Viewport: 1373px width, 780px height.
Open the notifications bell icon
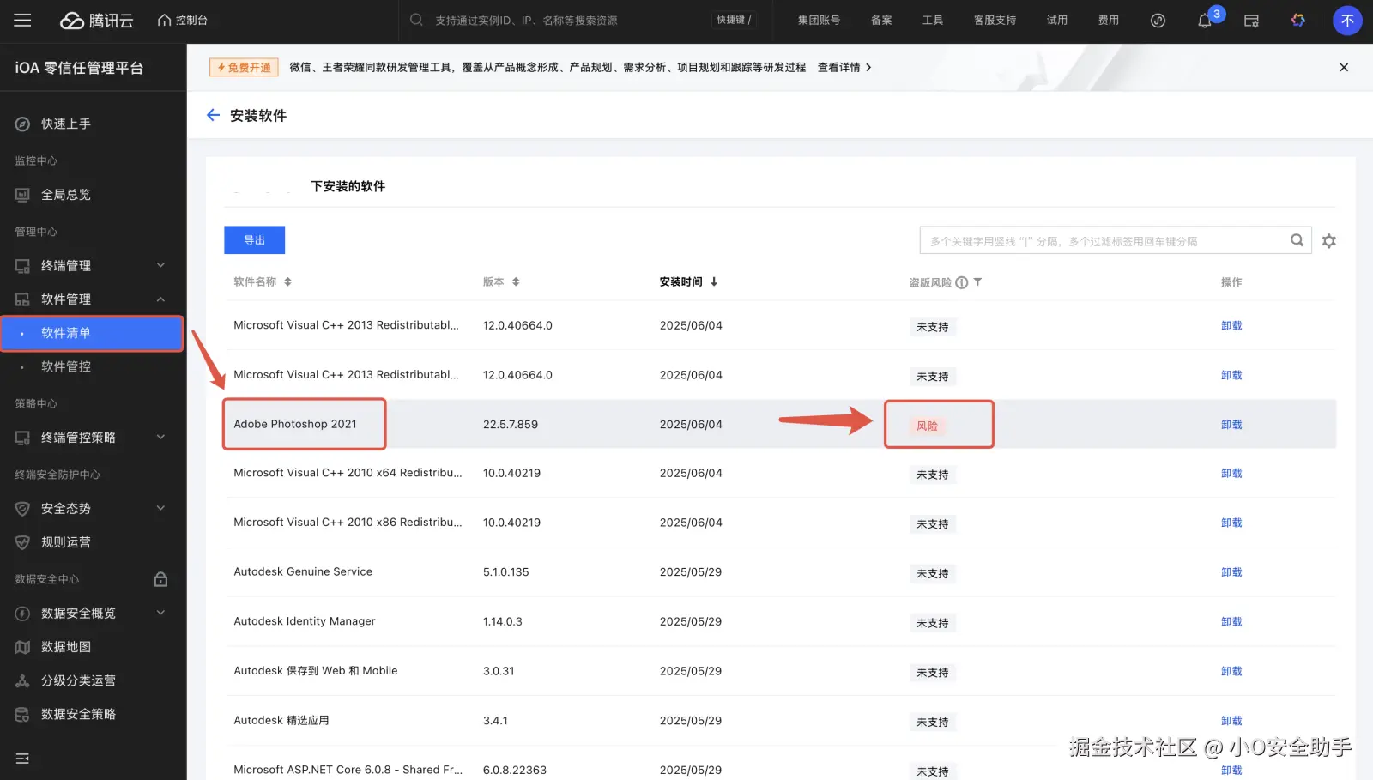coord(1205,20)
